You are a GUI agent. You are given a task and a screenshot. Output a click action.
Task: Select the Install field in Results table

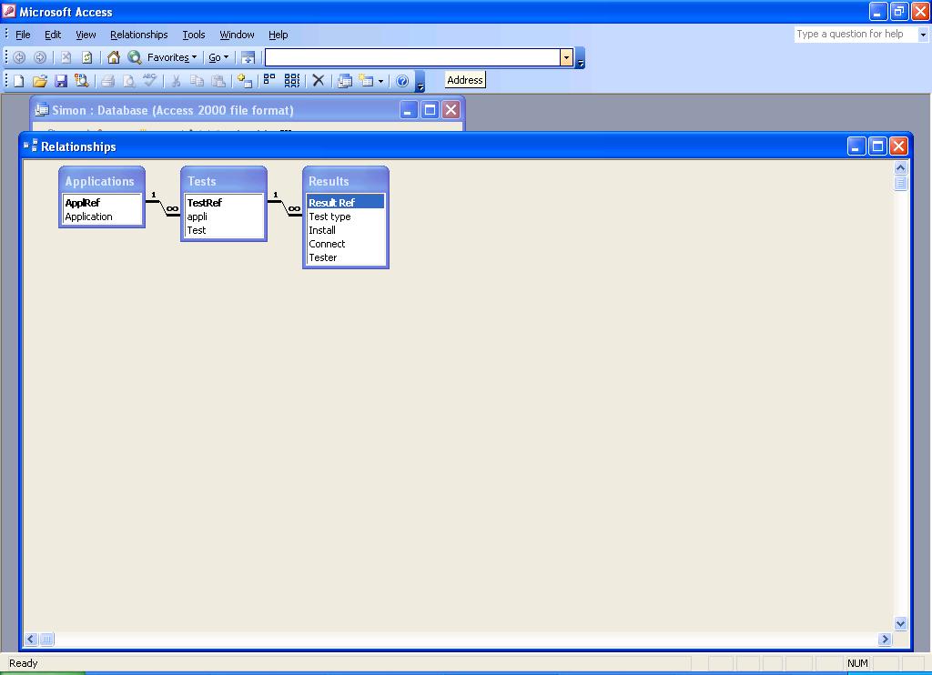click(x=345, y=230)
